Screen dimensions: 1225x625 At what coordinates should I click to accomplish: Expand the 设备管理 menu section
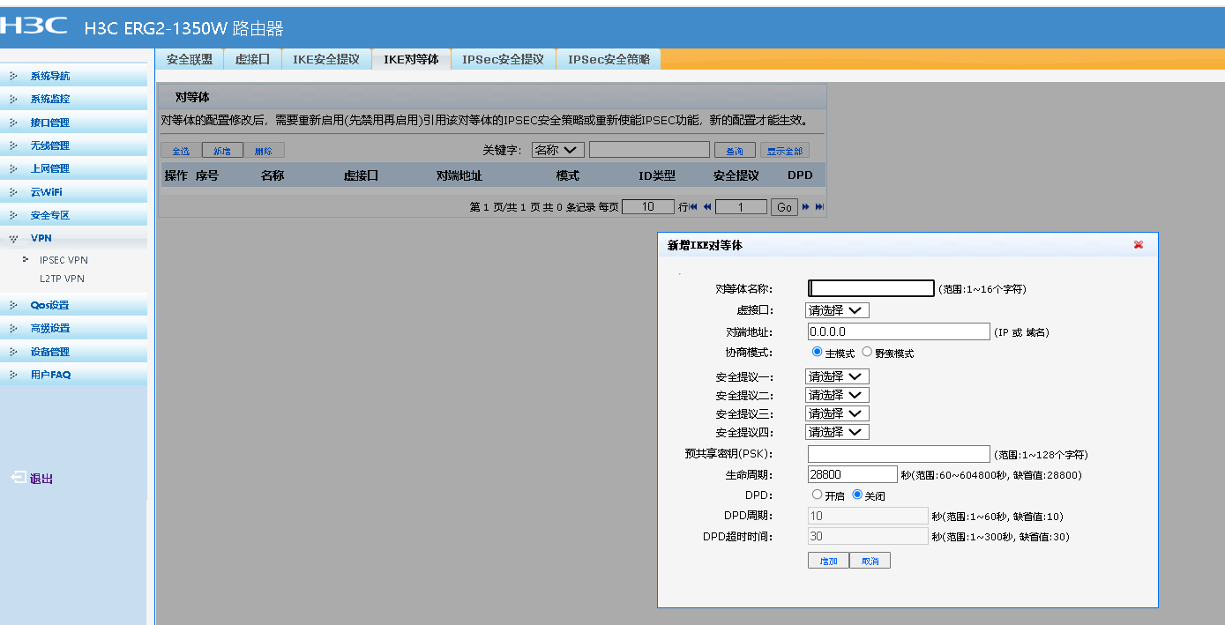coord(73,352)
